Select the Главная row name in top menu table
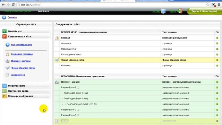The width and height of the screenshot is (222, 125). [66, 38]
